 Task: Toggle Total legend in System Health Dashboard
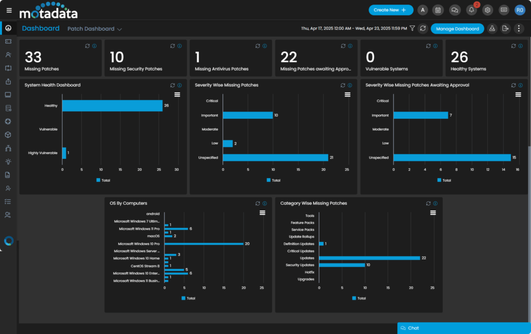[x=103, y=180]
